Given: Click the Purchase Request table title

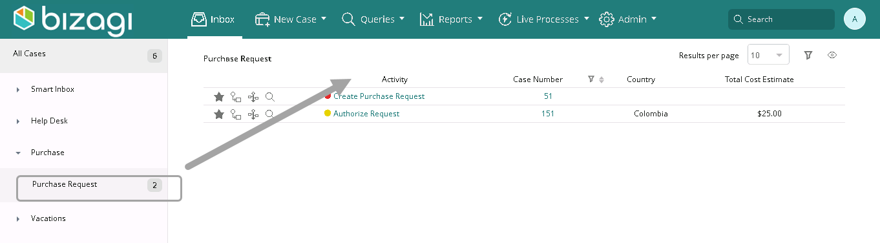Looking at the screenshot, I should [237, 59].
